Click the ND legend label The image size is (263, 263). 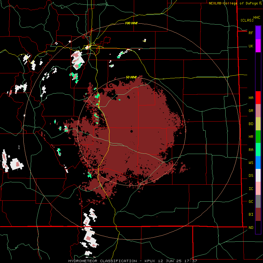click(x=251, y=228)
